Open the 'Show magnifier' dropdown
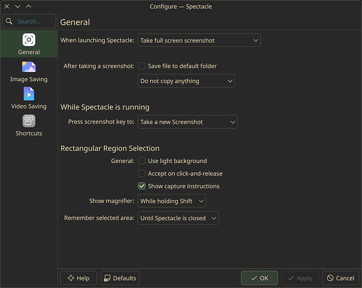The height and width of the screenshot is (288, 362). click(172, 201)
